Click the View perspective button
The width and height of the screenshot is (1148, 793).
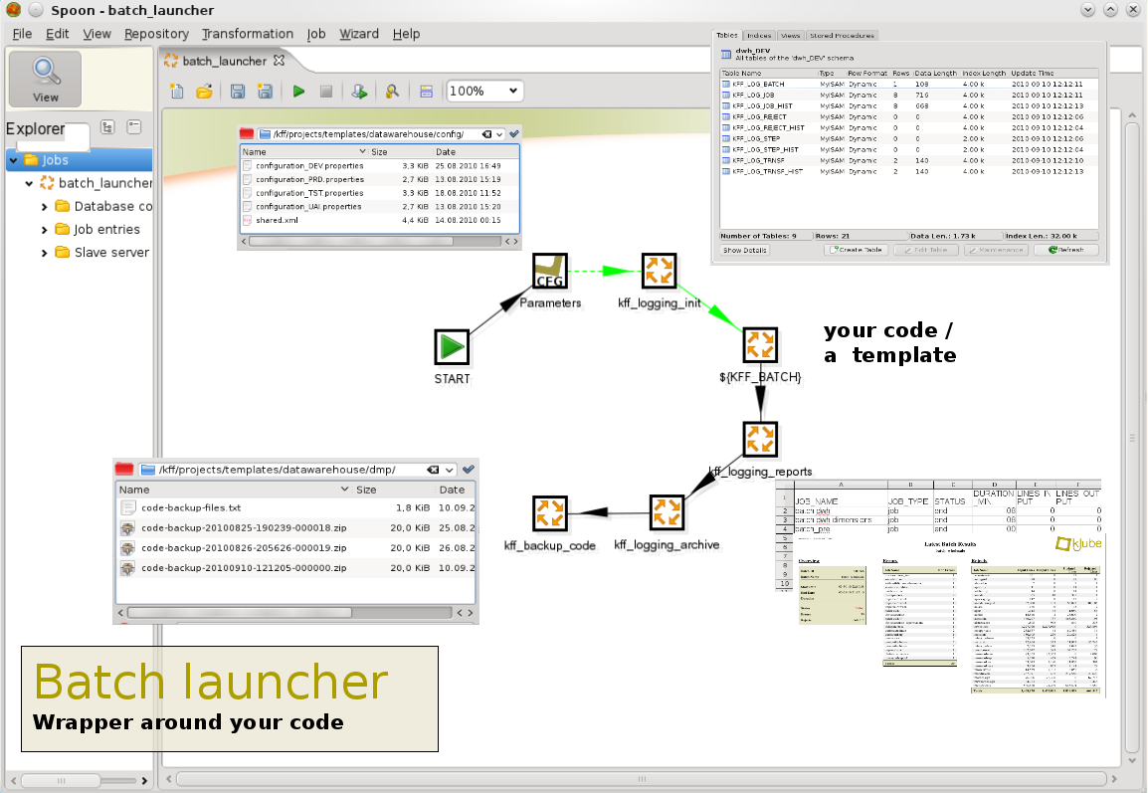tap(46, 79)
